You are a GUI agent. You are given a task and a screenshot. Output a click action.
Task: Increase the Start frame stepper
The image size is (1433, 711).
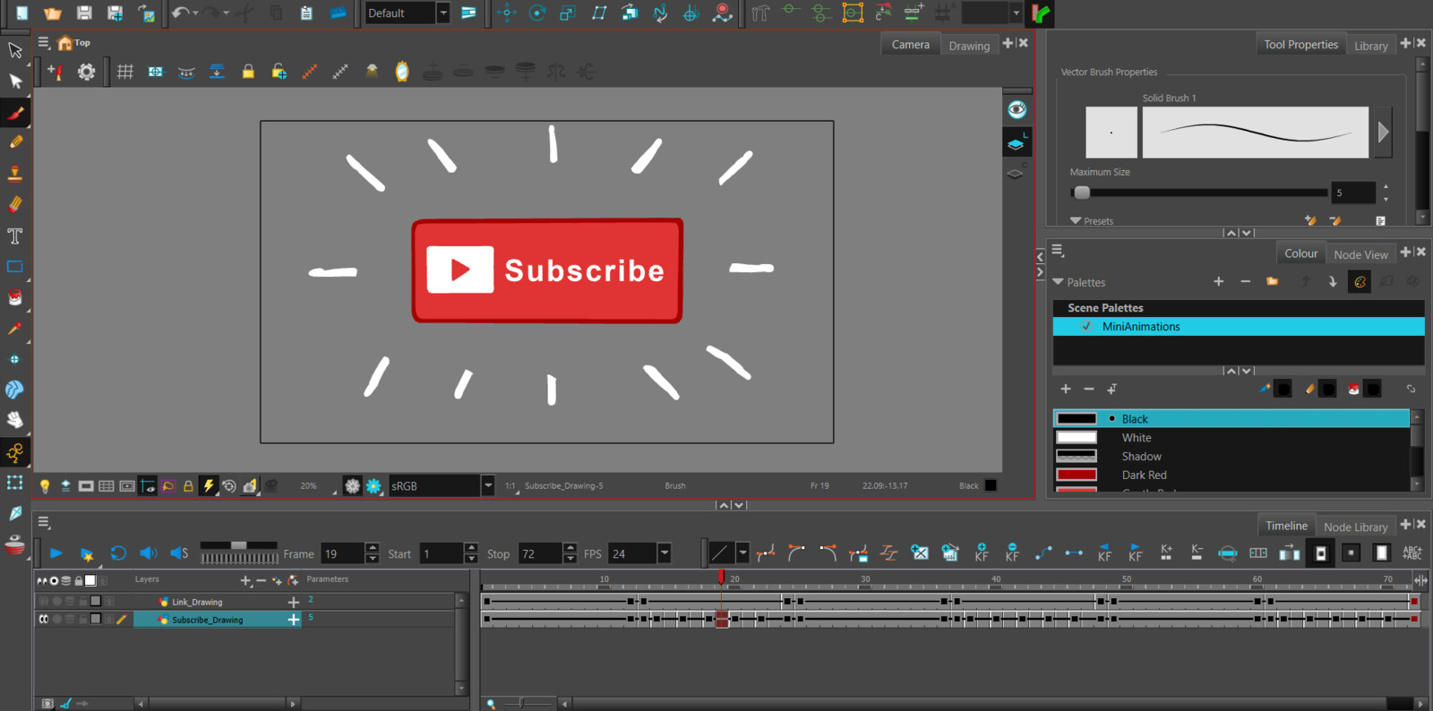click(471, 548)
